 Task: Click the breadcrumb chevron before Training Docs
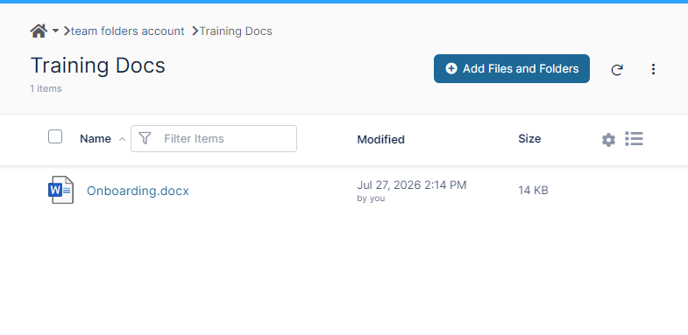(195, 31)
